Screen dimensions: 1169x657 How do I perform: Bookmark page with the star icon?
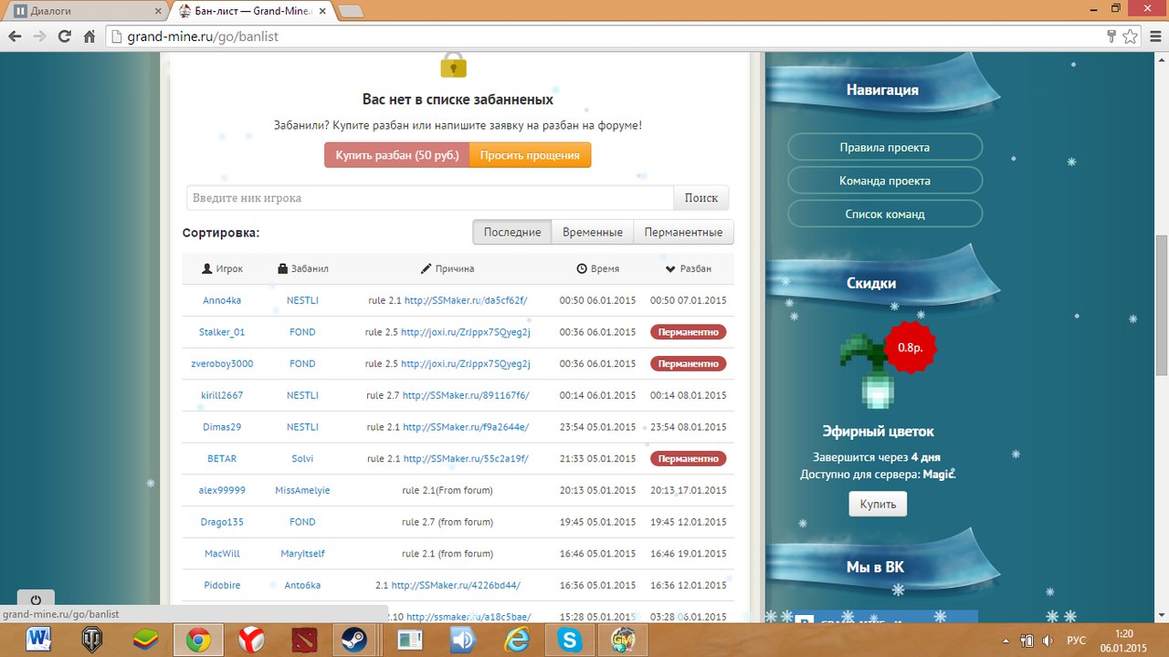tap(1130, 36)
